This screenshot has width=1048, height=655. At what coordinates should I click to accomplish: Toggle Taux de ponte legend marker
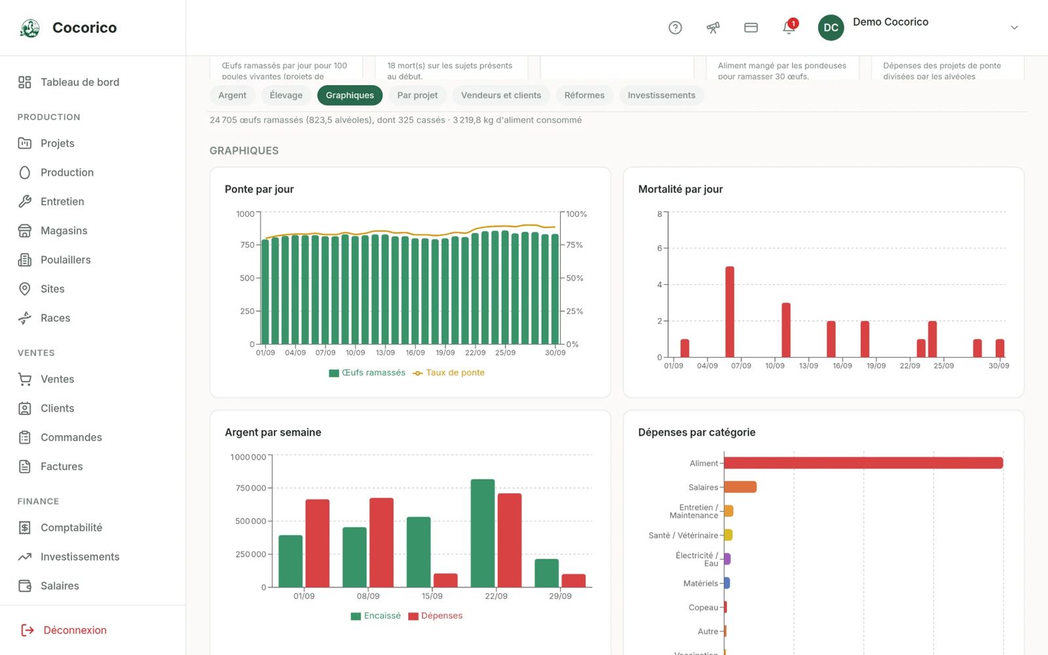pos(417,373)
